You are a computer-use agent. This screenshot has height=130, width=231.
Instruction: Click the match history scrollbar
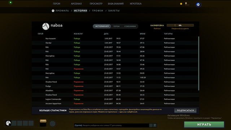coord(199,64)
